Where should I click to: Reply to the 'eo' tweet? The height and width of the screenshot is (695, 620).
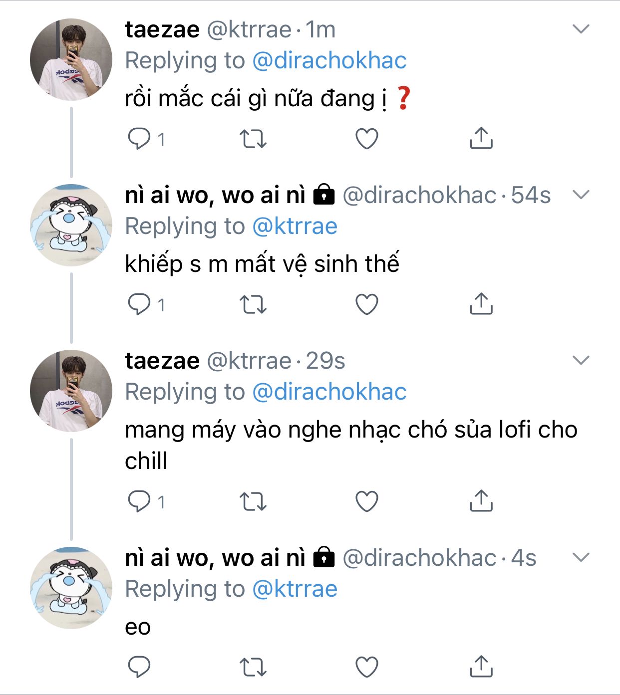pos(139,667)
